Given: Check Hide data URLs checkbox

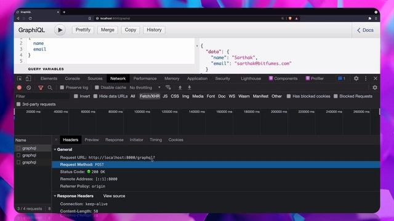Looking at the screenshot, I should tap(95, 96).
